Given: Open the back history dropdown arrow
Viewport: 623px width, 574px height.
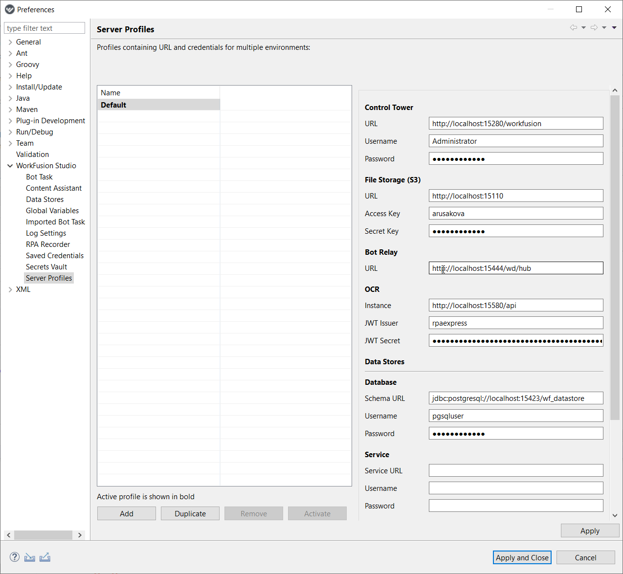Looking at the screenshot, I should (583, 28).
